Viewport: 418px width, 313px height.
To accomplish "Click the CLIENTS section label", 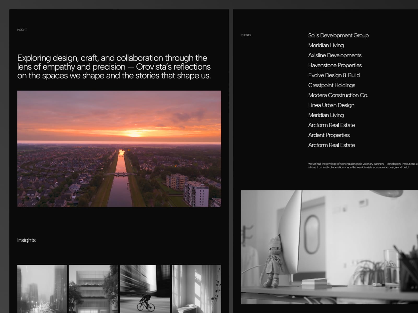I will tap(246, 35).
